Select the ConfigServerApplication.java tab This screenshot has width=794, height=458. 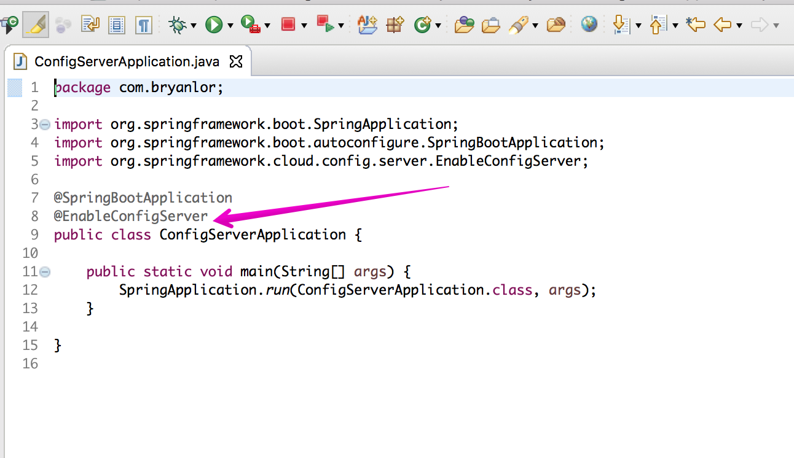127,61
